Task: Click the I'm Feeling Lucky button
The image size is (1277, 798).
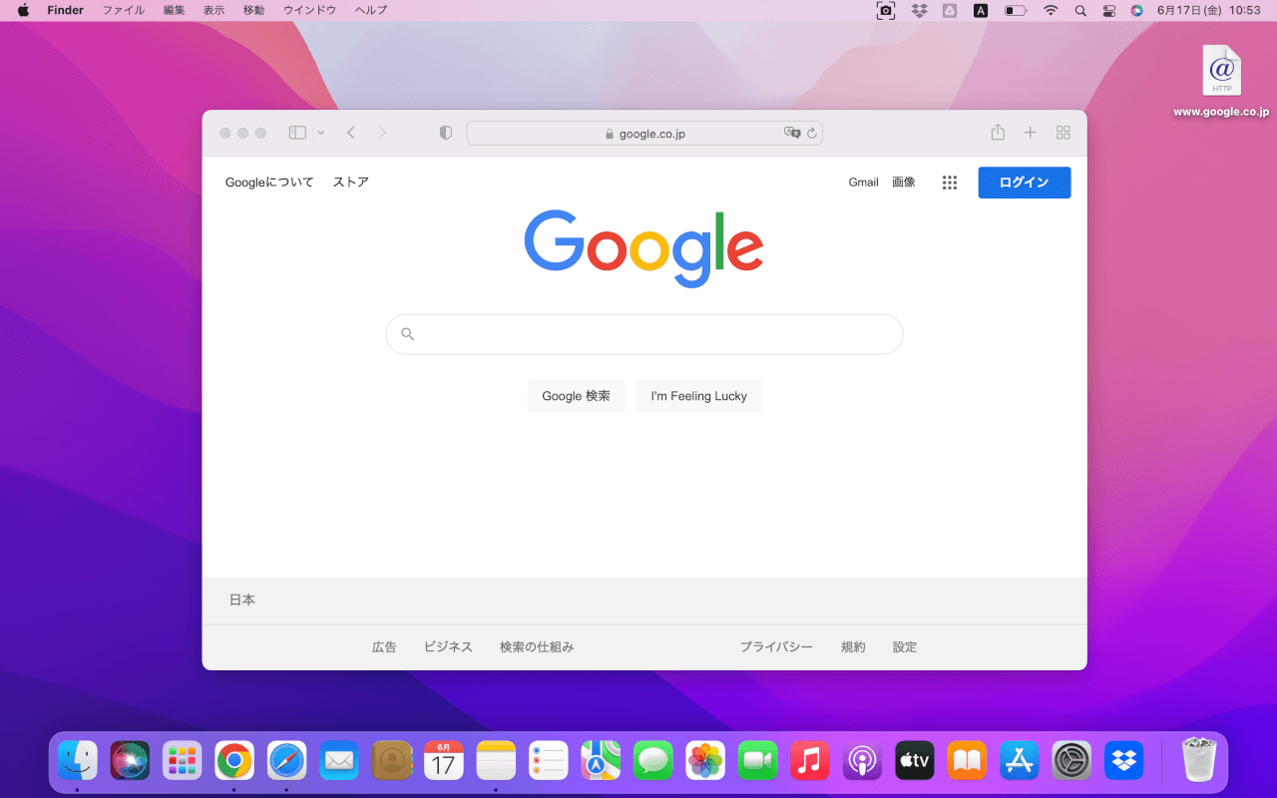Action: coord(699,396)
